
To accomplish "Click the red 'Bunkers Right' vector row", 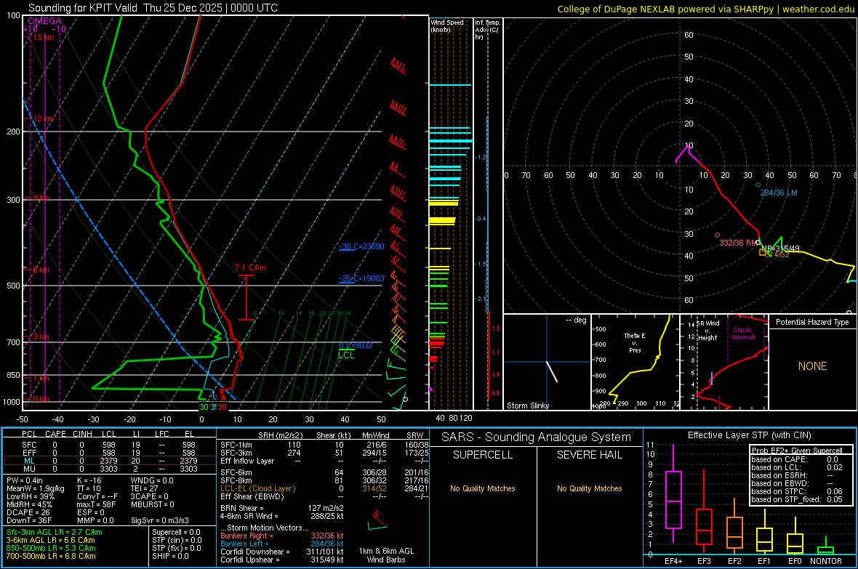I will [282, 536].
